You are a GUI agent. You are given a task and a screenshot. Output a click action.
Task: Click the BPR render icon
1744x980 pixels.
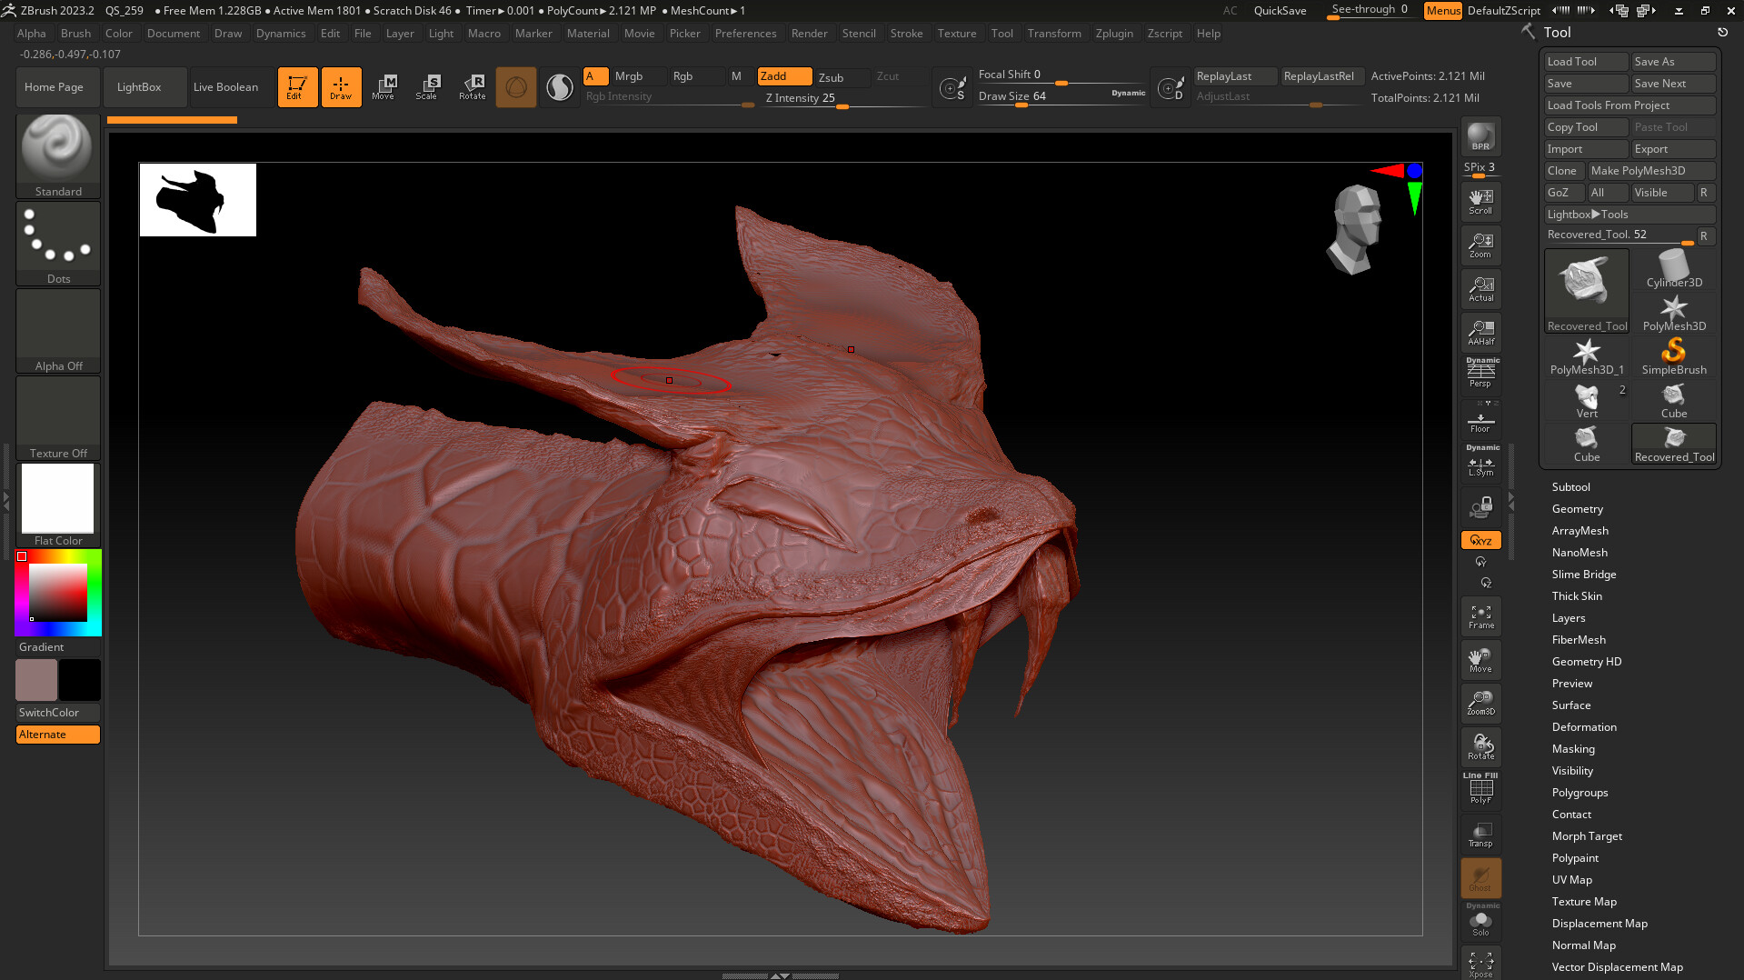1480,136
